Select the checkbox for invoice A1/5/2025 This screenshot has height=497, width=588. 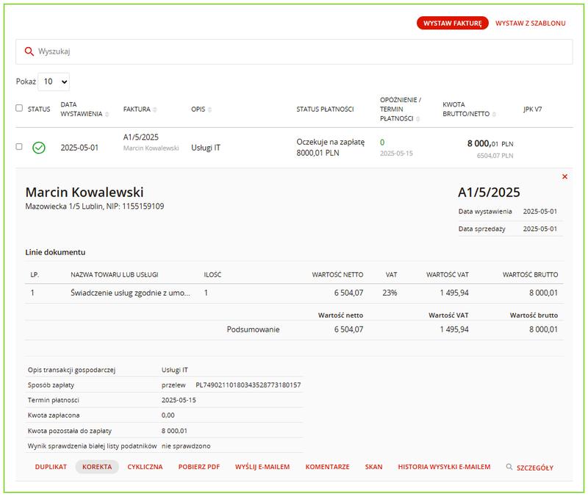click(x=19, y=145)
